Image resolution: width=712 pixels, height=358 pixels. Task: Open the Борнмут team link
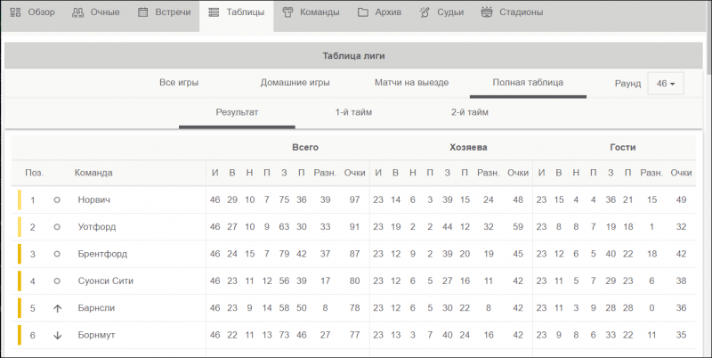(x=96, y=335)
